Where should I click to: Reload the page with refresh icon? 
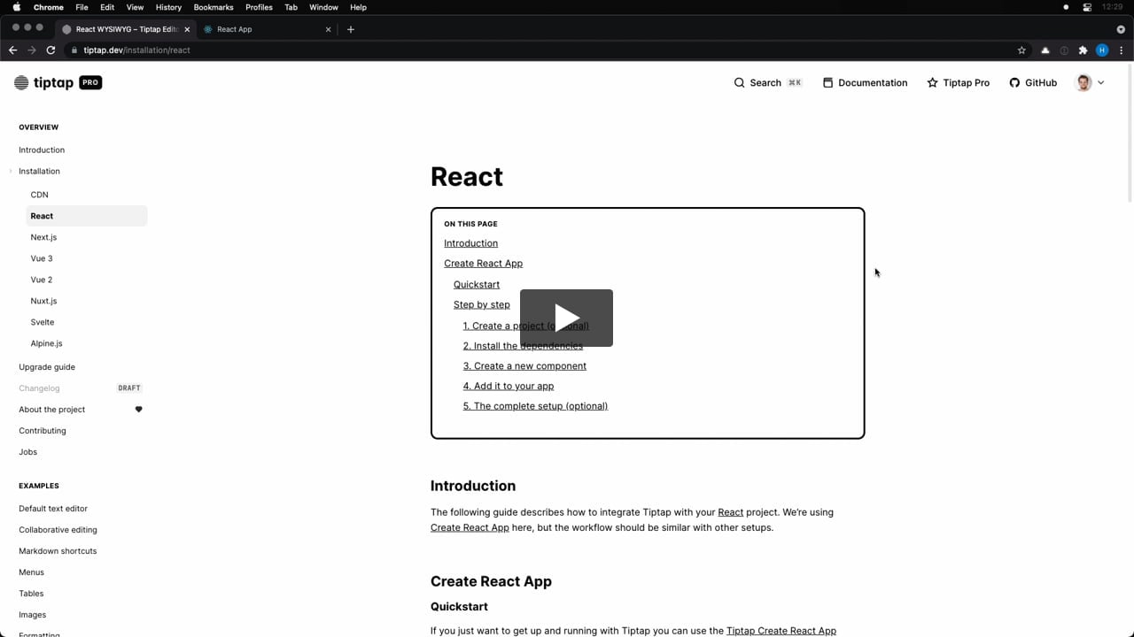50,50
